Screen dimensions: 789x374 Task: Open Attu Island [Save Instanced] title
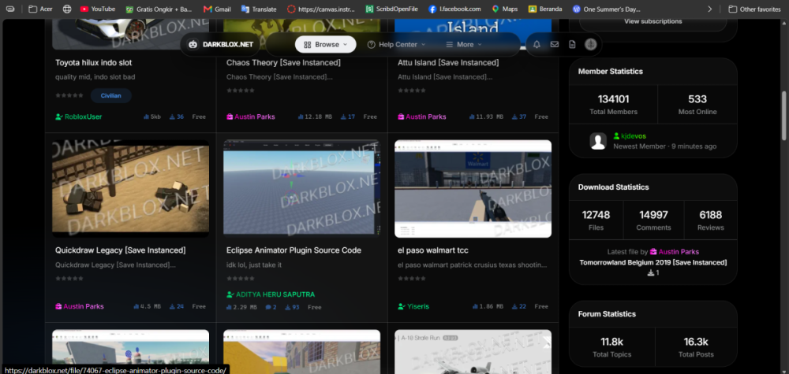[448, 63]
